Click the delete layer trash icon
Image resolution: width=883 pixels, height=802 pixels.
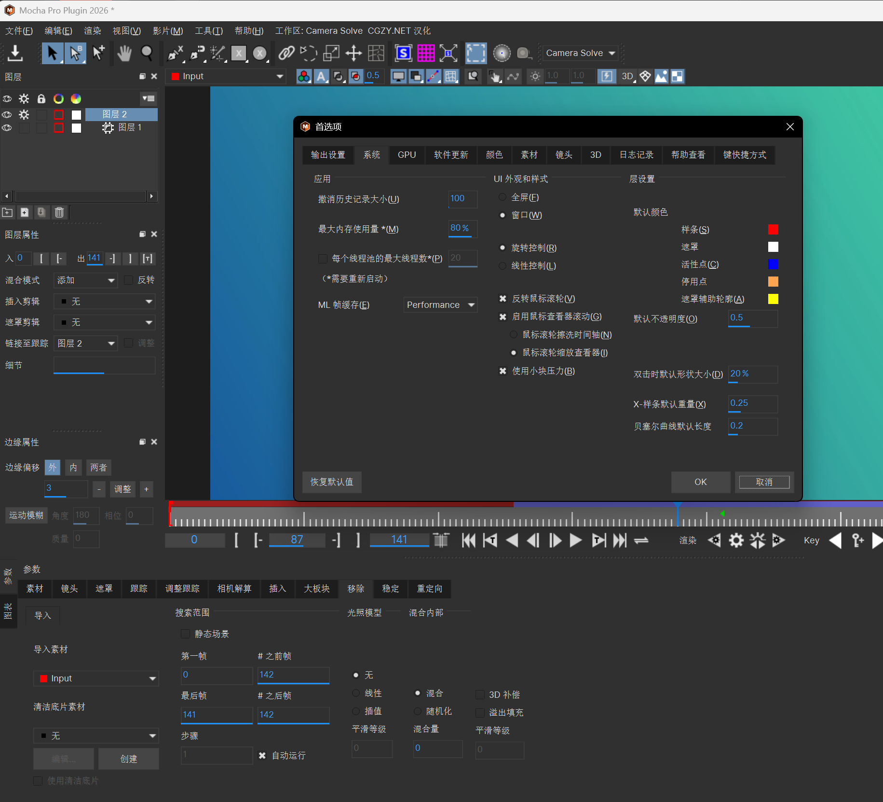pyautogui.click(x=59, y=212)
